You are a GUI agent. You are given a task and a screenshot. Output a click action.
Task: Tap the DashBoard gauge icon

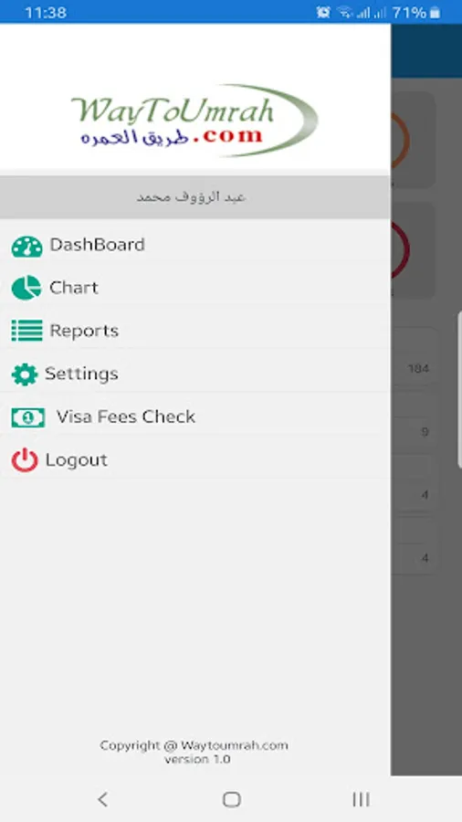[26, 247]
